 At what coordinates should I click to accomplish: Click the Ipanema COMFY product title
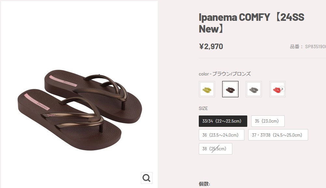click(x=251, y=23)
